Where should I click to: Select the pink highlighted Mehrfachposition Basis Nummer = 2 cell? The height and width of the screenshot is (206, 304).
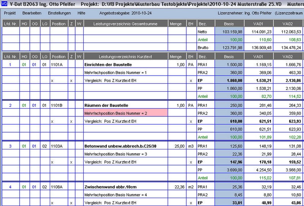pos(125,113)
